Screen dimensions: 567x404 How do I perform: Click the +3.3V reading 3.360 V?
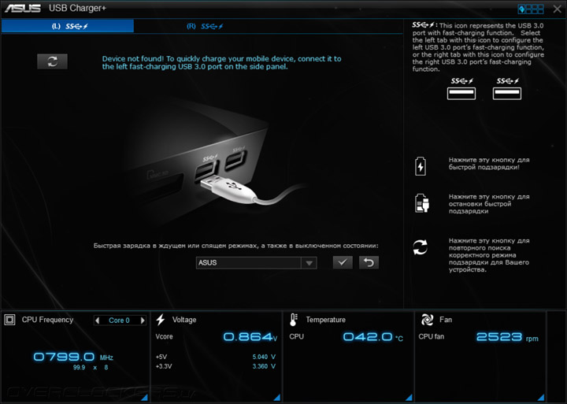pos(264,366)
